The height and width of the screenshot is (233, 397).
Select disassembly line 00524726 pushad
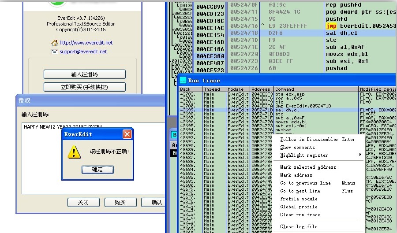[x=312, y=68]
